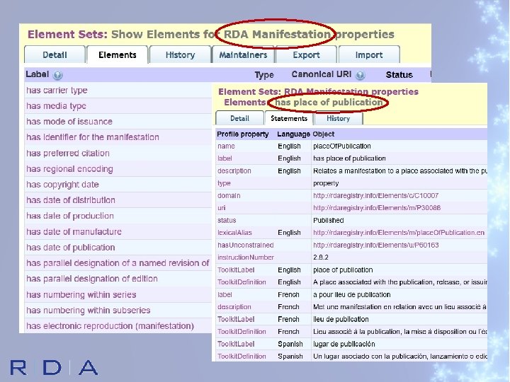This screenshot has width=510, height=382.
Task: Click the 'lexicalAlias' profile property
Action: tap(234, 233)
